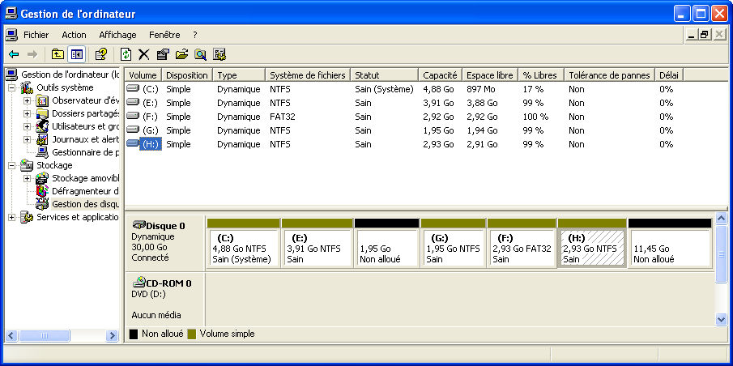This screenshot has width=733, height=366.
Task: Select the (C:) 4,88 Go NTFS partition block
Action: tap(243, 243)
